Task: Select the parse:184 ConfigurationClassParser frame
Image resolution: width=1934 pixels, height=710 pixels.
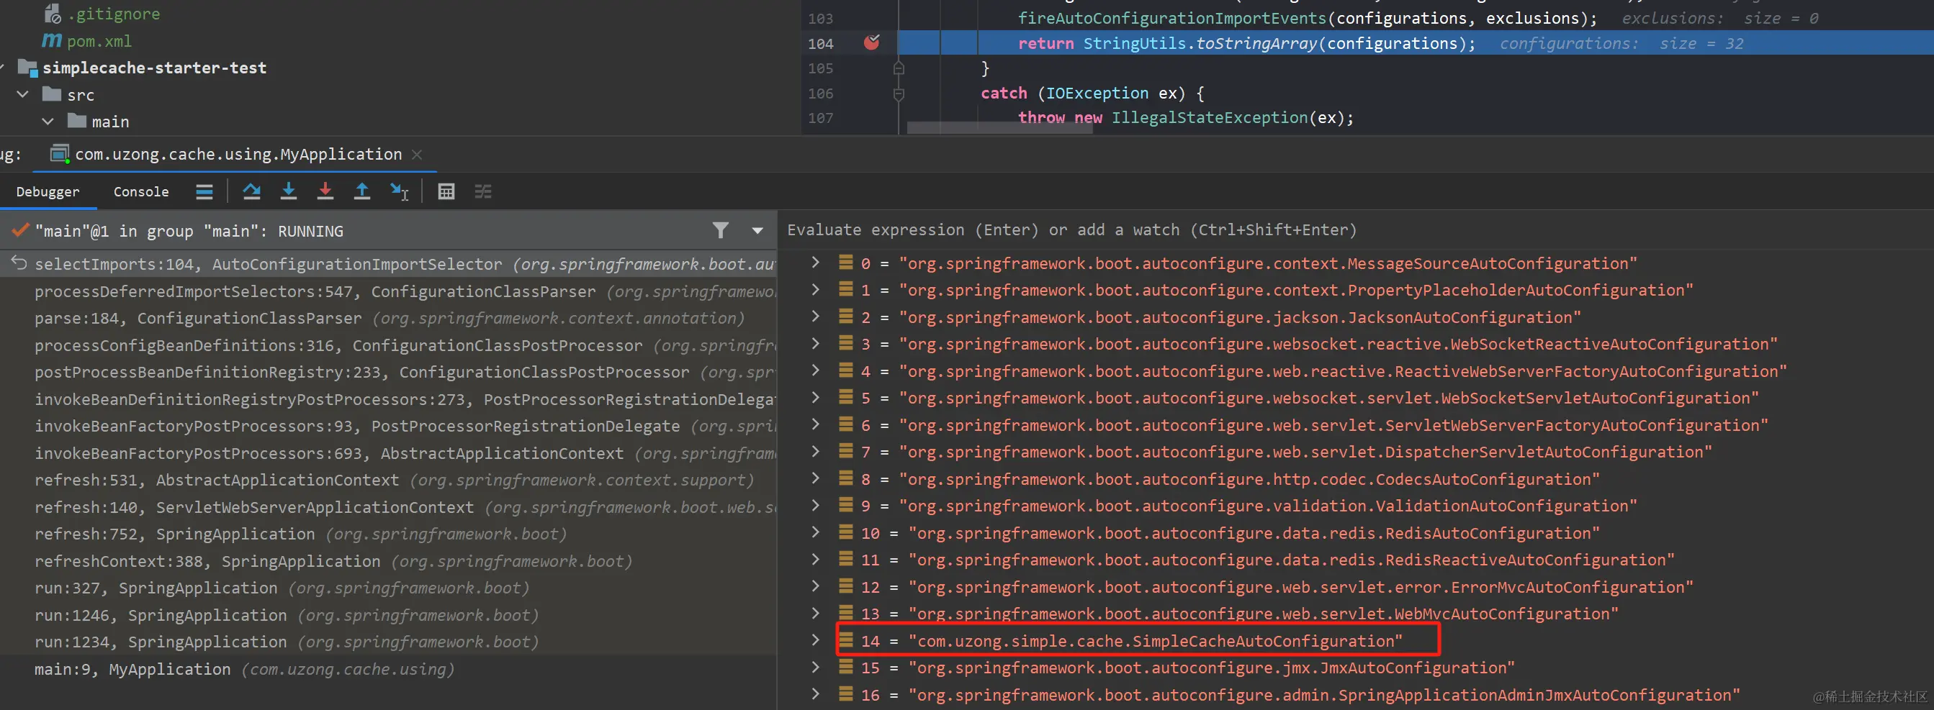Action: pyautogui.click(x=388, y=318)
